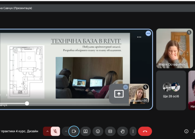The image size is (195, 139).
Task: Expand the video settings arrow beside camera
Action: (66, 131)
